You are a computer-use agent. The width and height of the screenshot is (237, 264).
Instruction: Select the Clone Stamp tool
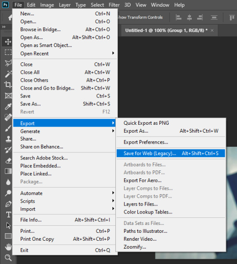click(8, 139)
